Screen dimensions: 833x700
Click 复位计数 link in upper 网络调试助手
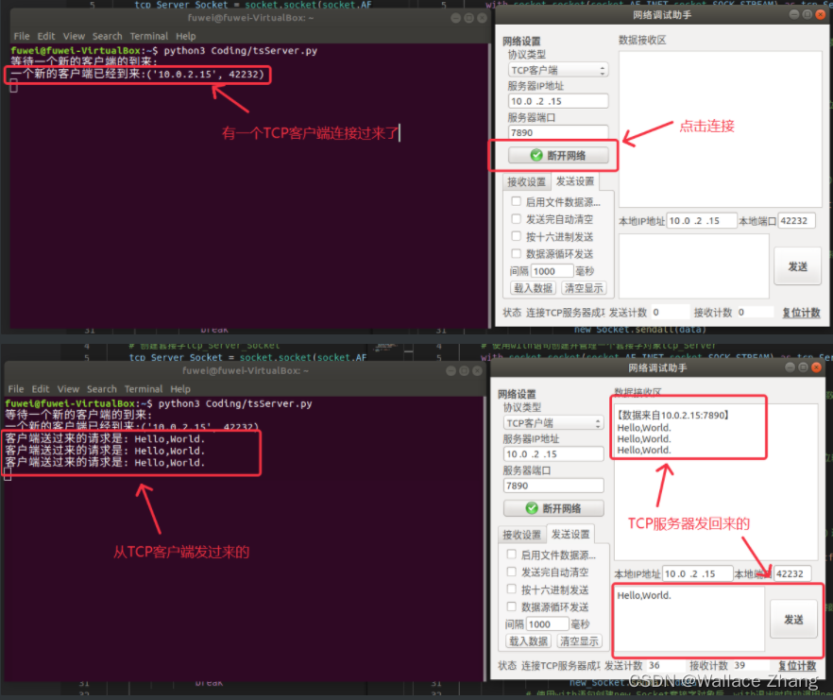801,313
